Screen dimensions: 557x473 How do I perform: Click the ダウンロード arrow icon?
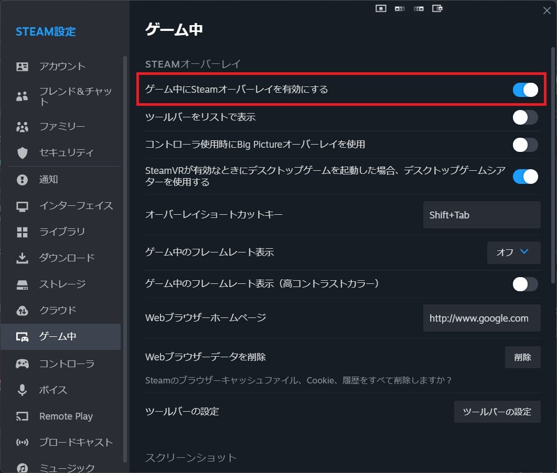pos(22,258)
